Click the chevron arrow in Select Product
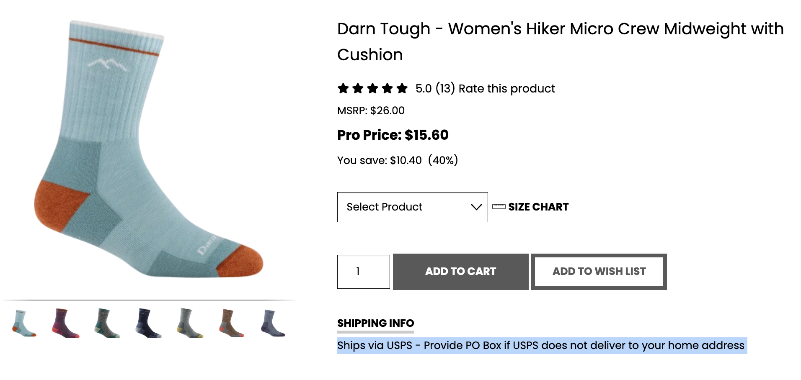The image size is (801, 380). coord(476,207)
